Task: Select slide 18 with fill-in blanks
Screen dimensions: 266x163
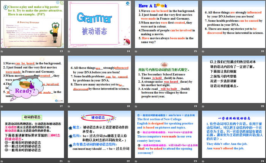Action: [99, 79]
